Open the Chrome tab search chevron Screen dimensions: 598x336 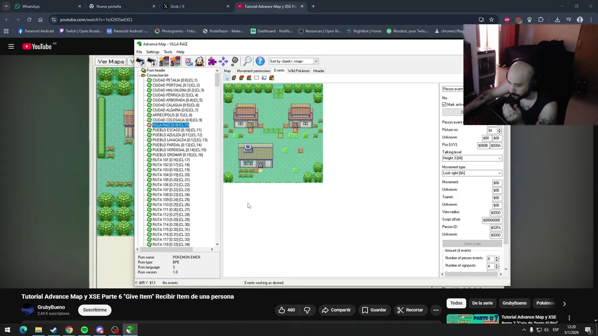click(x=6, y=6)
